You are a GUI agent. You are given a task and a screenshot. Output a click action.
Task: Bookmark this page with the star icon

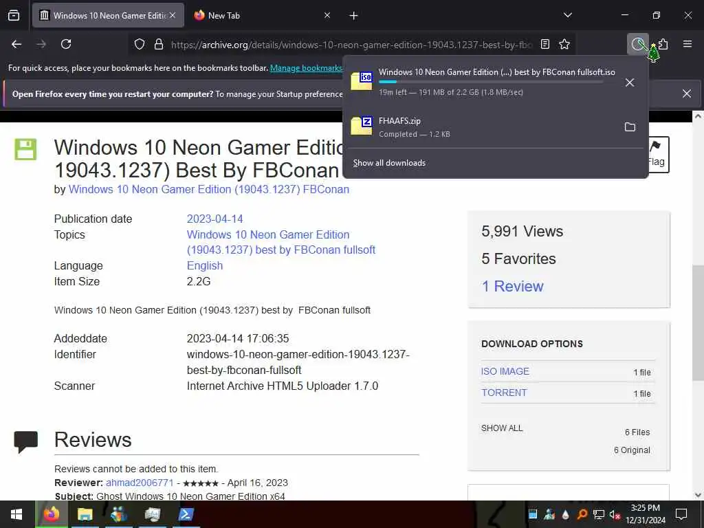click(564, 44)
